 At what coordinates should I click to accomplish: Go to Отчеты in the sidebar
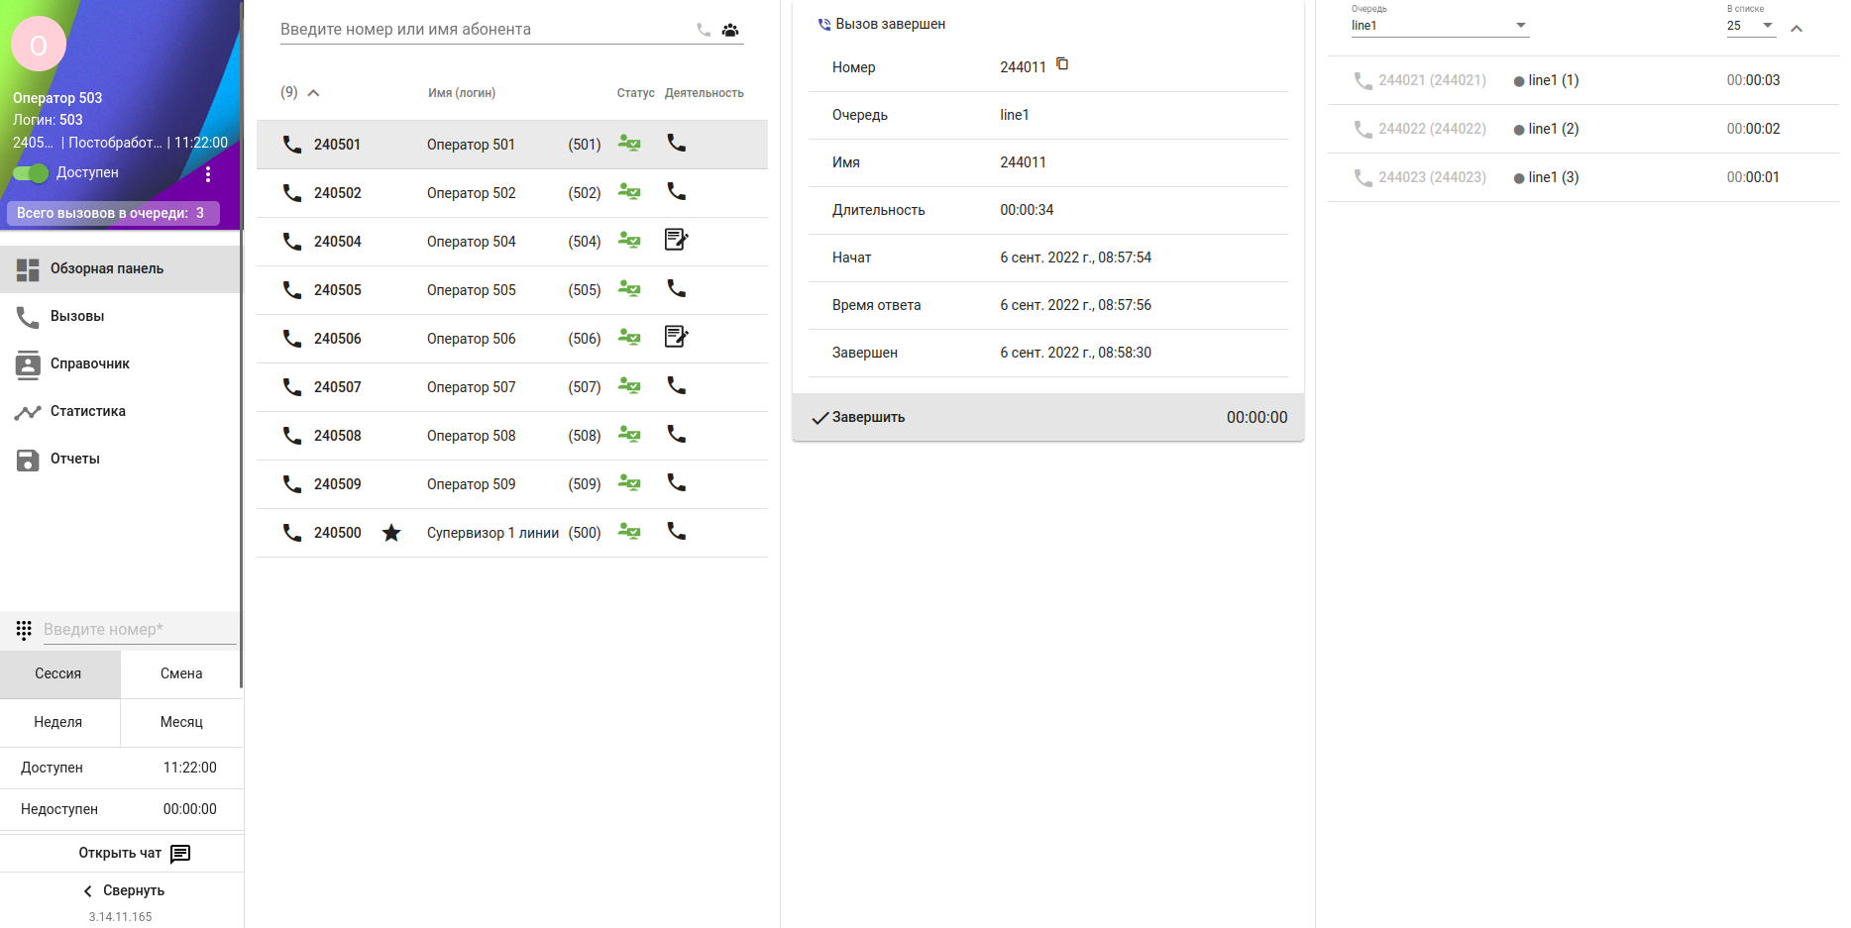[74, 459]
